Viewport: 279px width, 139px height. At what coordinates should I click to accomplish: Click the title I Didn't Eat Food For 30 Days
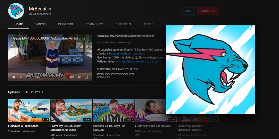pos(153,126)
